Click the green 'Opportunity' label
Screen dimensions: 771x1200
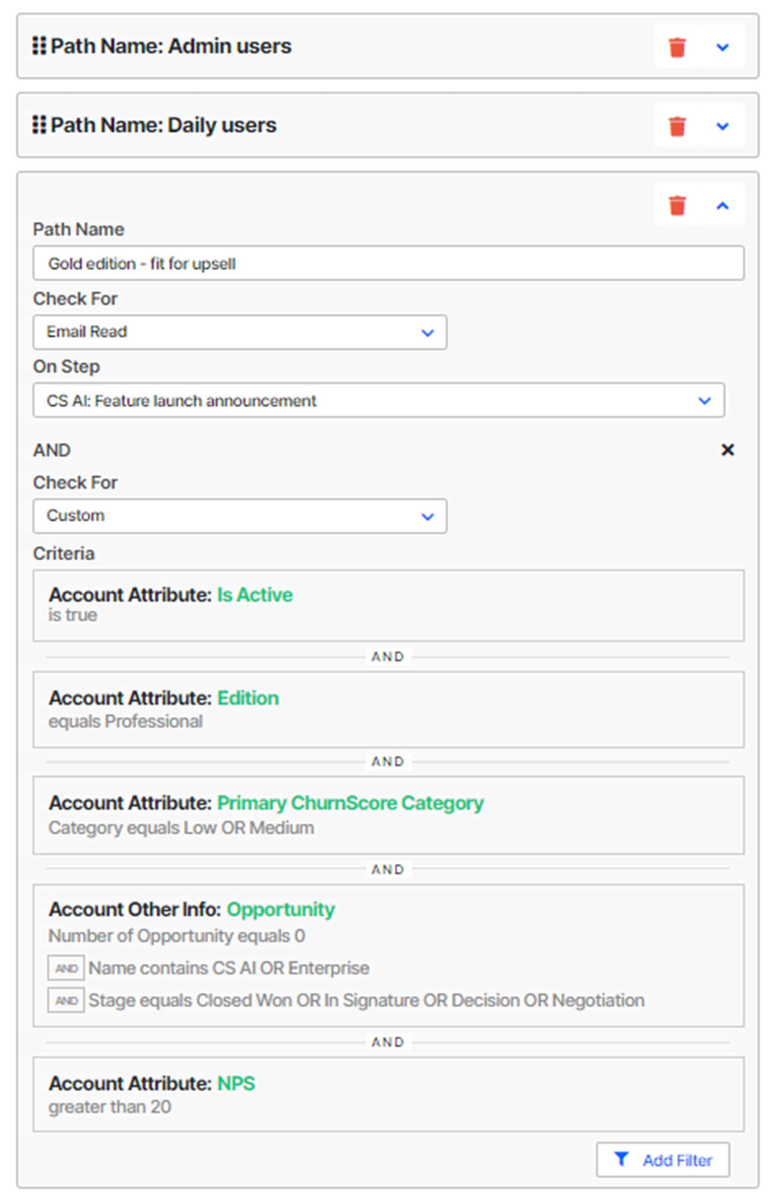click(281, 909)
